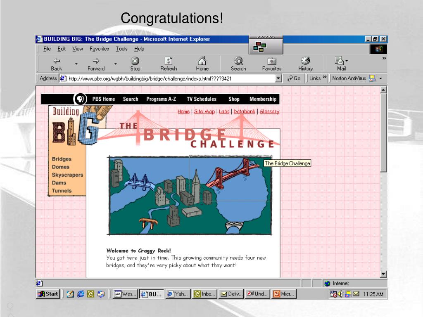
Task: Open the Outlook quick launch icon
Action: [x=90, y=294]
